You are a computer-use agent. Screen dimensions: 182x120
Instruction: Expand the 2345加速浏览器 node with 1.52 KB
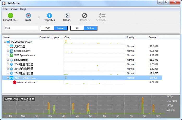click(x=8, y=69)
